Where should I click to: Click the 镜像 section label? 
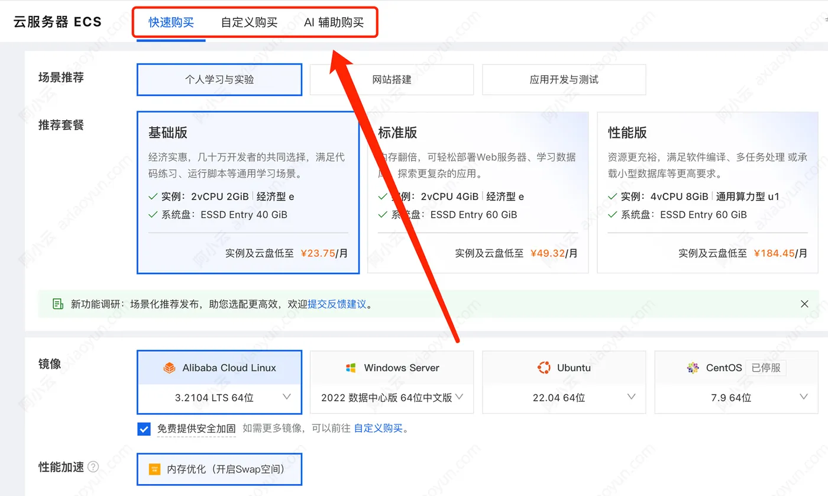50,364
